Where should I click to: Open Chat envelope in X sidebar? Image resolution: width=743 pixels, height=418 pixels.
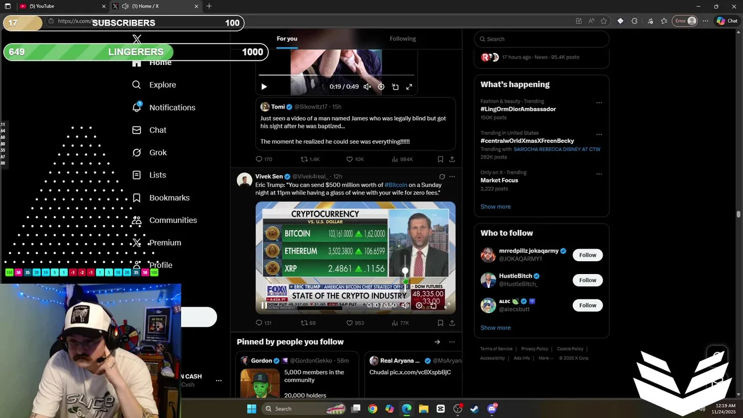point(149,130)
